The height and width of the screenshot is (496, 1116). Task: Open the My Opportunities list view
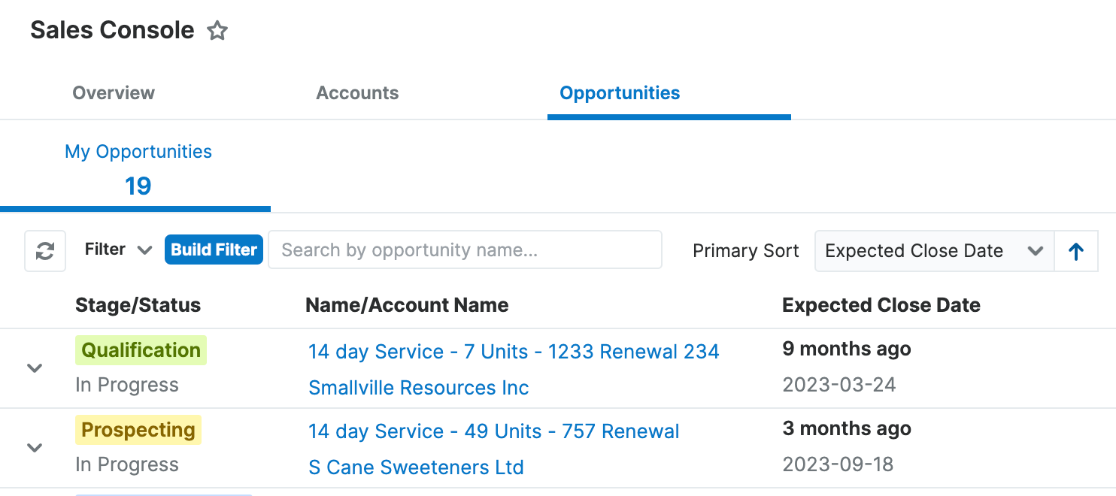138,151
